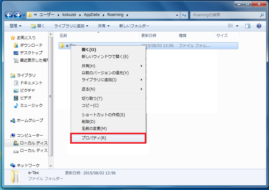Create folder with 新しいフォルダー button
The width and height of the screenshot is (269, 190).
coord(134,26)
